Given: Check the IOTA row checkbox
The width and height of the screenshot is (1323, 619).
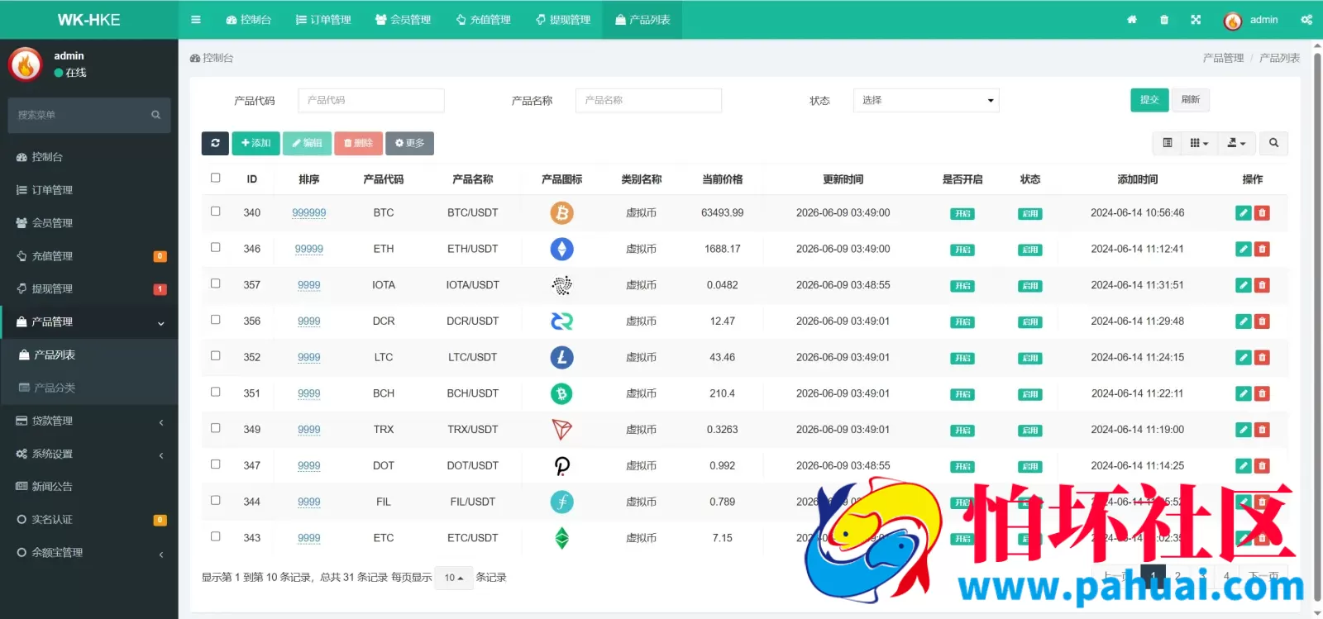Looking at the screenshot, I should (216, 283).
